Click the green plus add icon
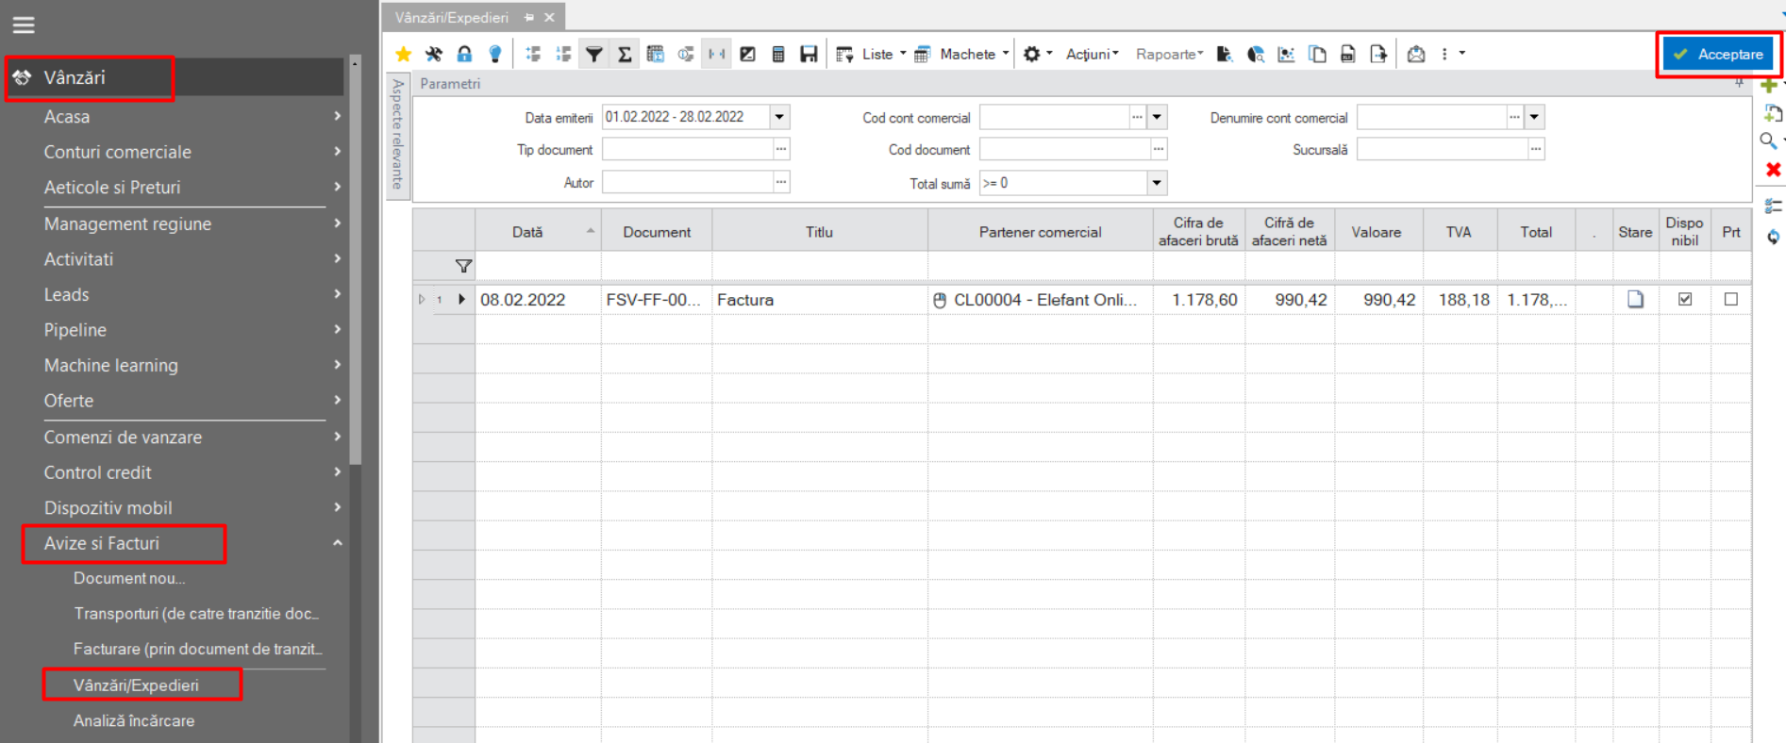 [x=1769, y=85]
